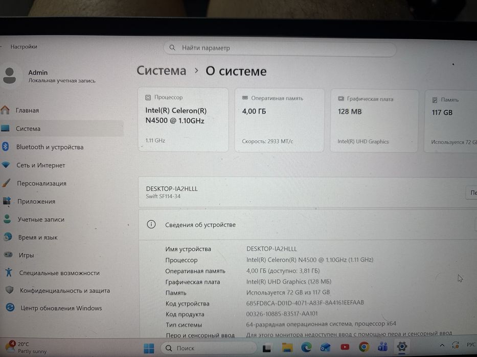
Task: Click the info icon beside Сведения об устройстве
Action: click(x=151, y=224)
